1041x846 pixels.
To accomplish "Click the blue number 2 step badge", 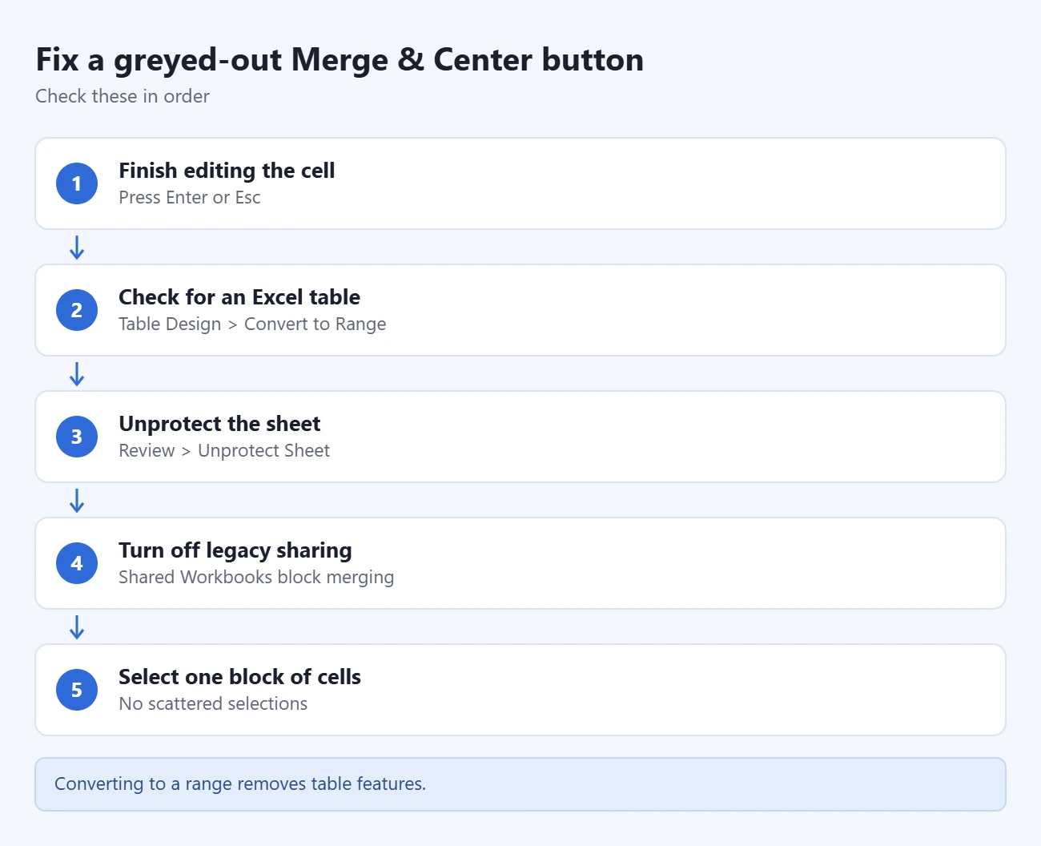I will pyautogui.click(x=77, y=310).
